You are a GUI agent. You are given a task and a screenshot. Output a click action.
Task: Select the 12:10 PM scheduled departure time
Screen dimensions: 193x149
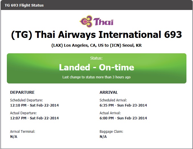34,105
